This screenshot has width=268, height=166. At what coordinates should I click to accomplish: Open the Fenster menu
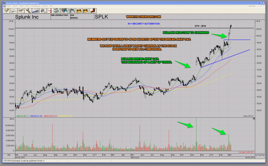click(45, 6)
